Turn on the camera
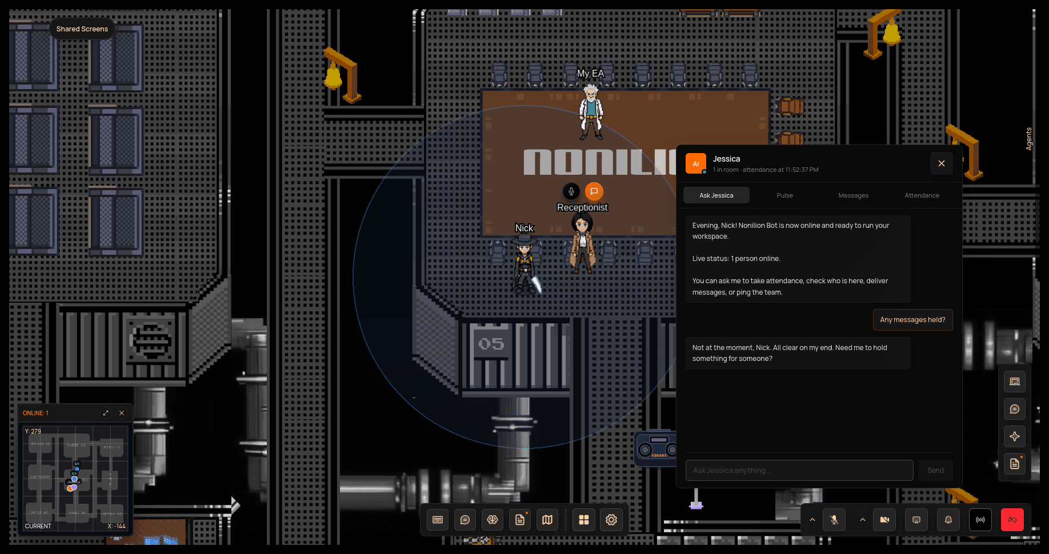 884,520
